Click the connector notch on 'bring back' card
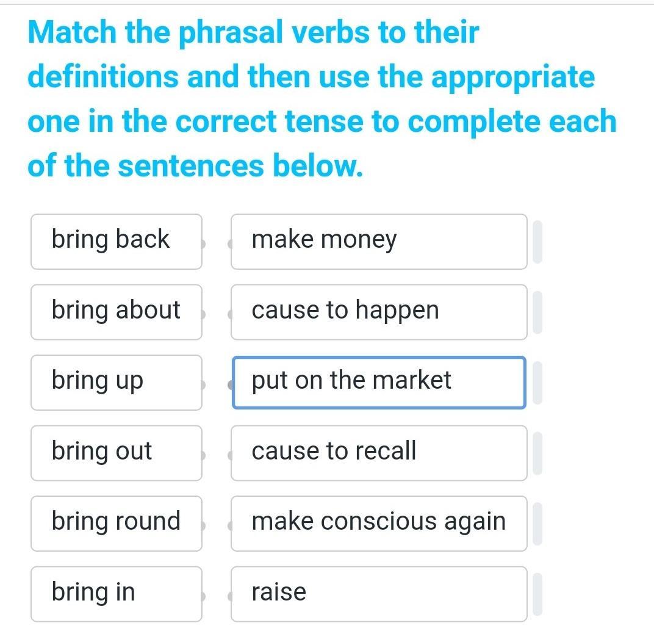This screenshot has height=642, width=654. 204,244
